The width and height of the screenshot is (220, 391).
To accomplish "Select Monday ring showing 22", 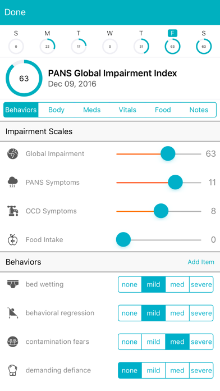I will [47, 47].
